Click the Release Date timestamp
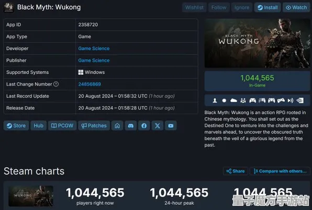The image size is (312, 210). [x=126, y=108]
